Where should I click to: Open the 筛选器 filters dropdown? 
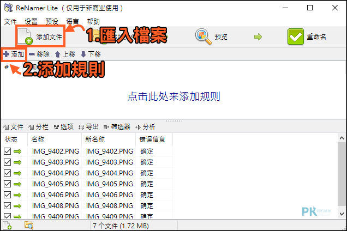click(117, 126)
